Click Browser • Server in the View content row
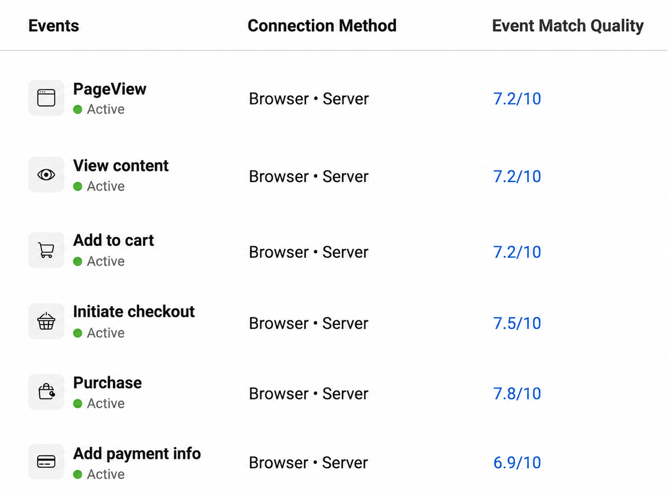Viewport: 669px width, 502px height. 308,177
